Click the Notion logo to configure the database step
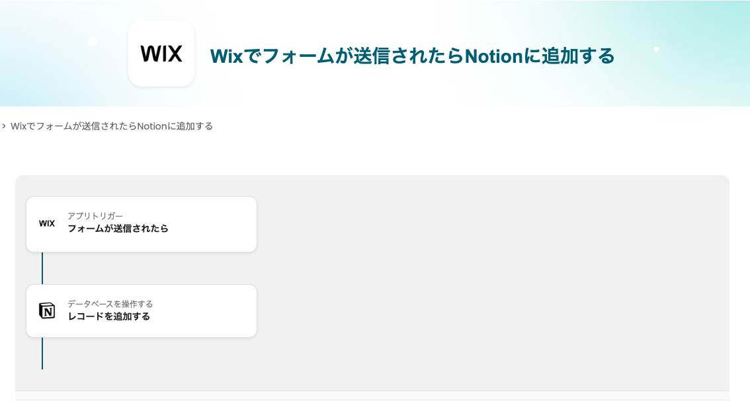 click(x=46, y=310)
